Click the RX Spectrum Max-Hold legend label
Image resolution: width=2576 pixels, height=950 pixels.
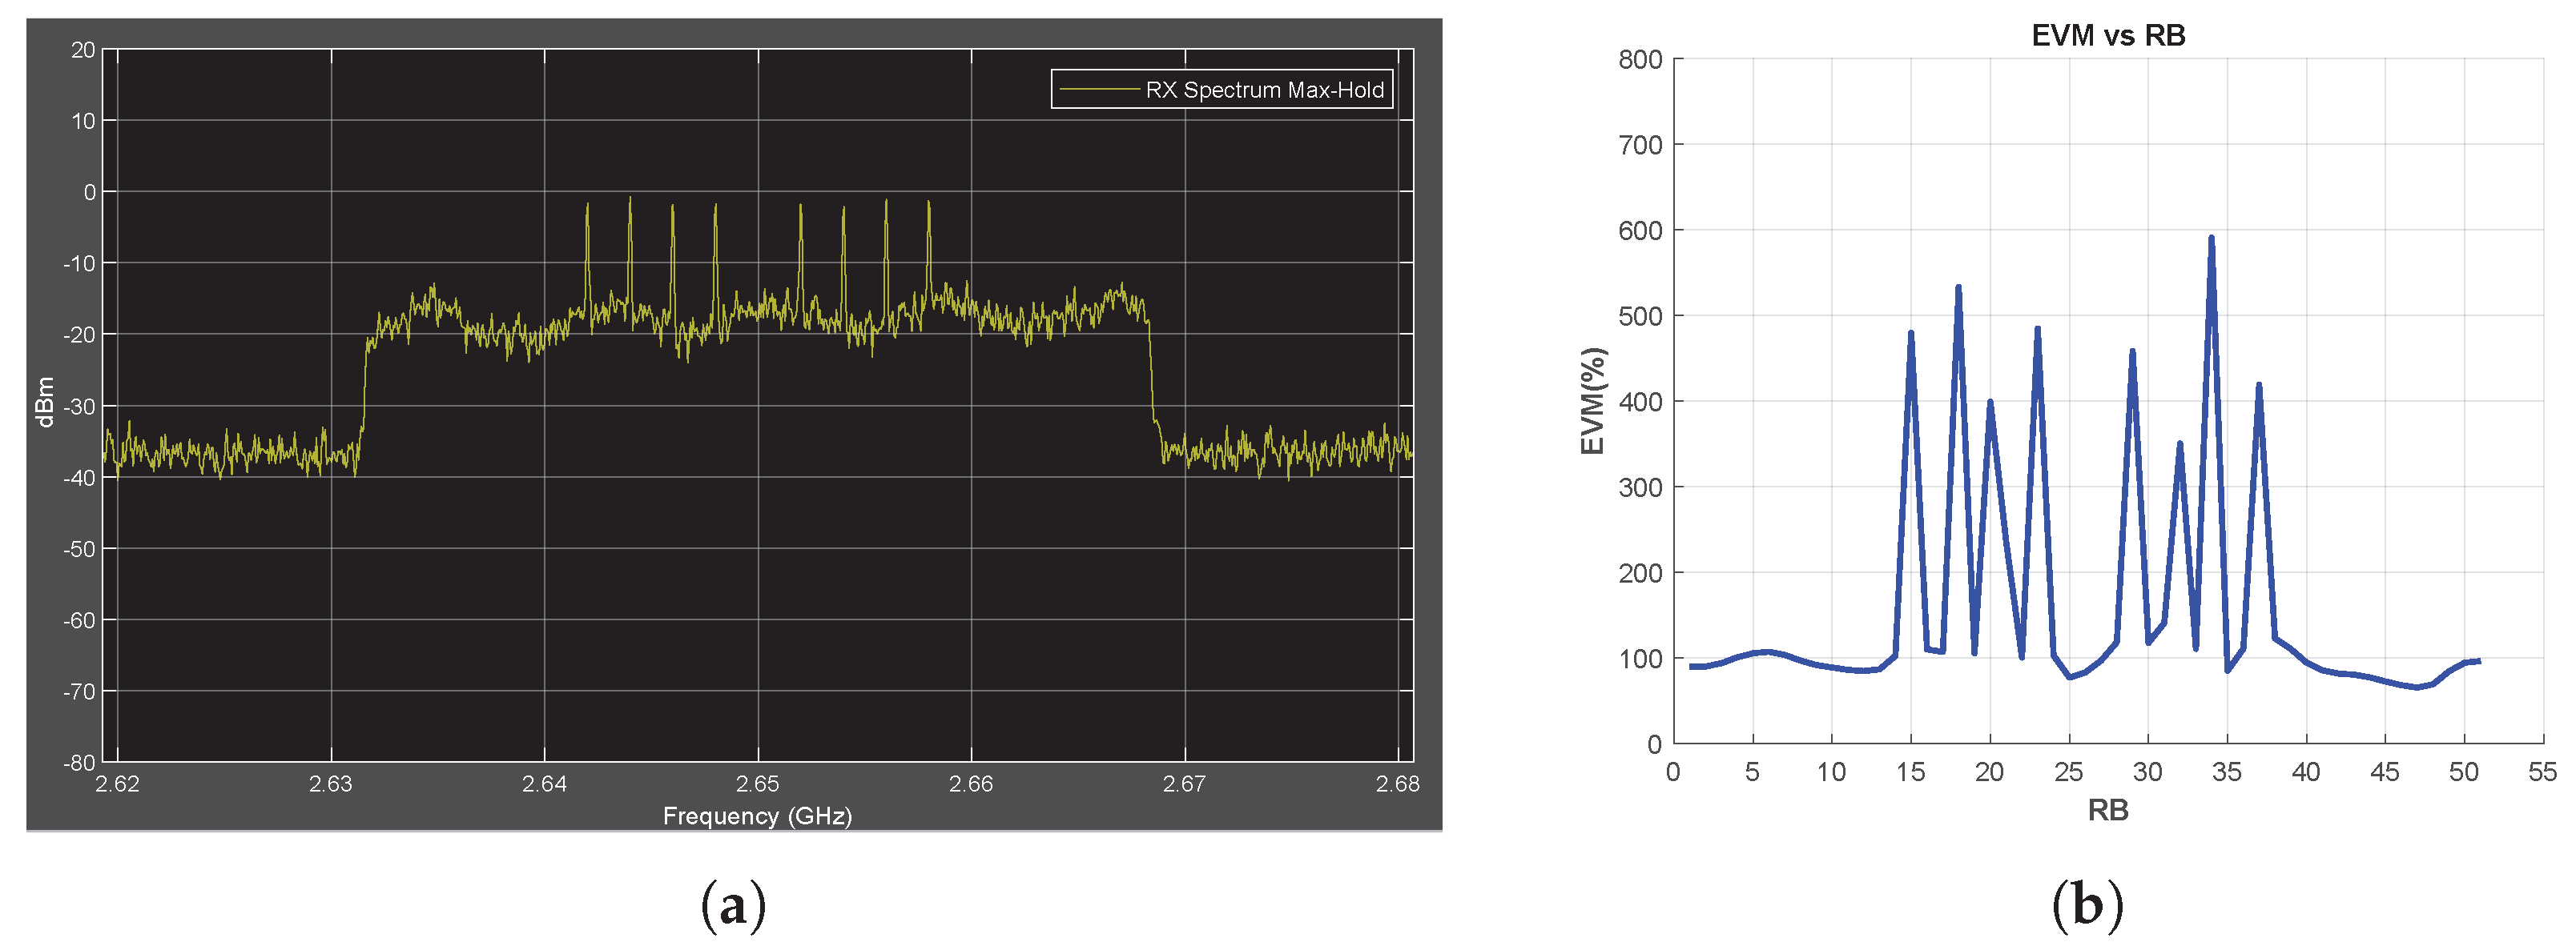pos(1264,90)
